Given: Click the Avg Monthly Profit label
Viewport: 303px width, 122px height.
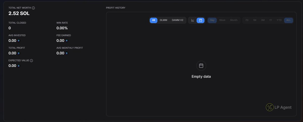Looking at the screenshot, I should click(70, 48).
